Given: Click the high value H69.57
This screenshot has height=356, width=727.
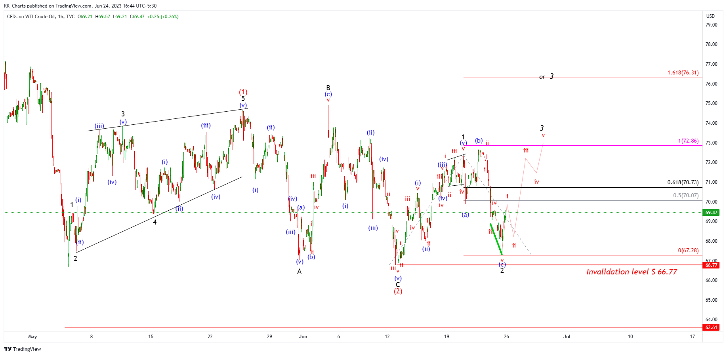Looking at the screenshot, I should point(103,17).
